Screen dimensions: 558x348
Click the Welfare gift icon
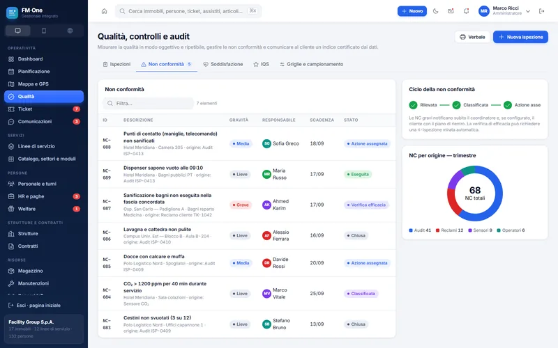pyautogui.click(x=11, y=209)
